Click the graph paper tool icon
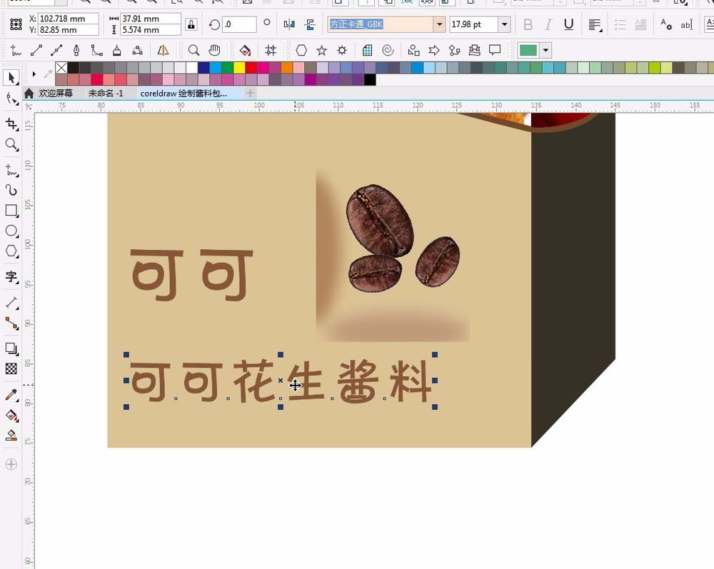This screenshot has width=714, height=569. [368, 50]
